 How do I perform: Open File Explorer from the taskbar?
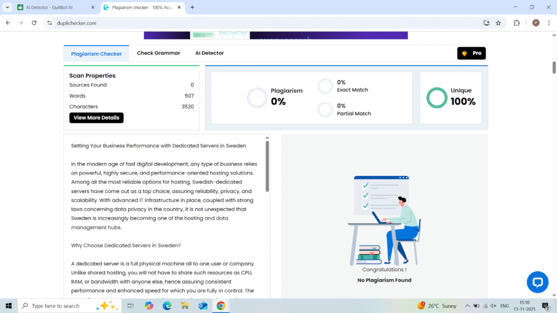(x=184, y=306)
